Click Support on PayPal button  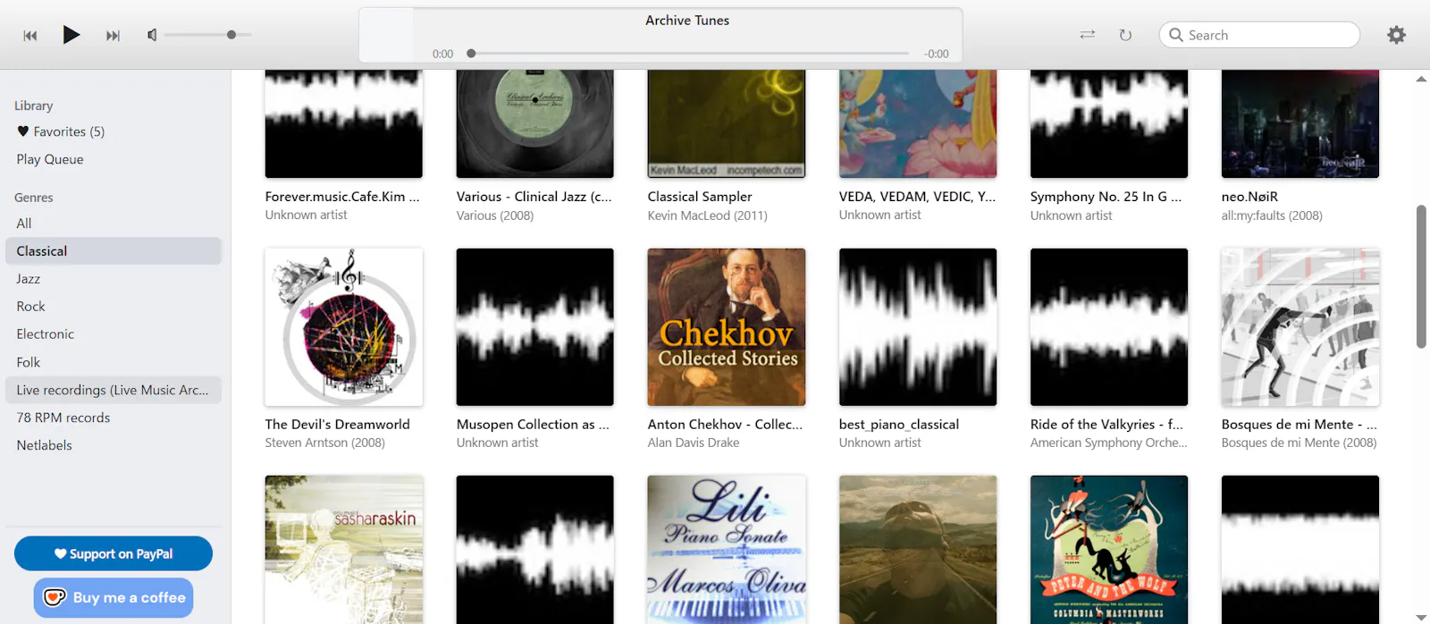point(114,553)
